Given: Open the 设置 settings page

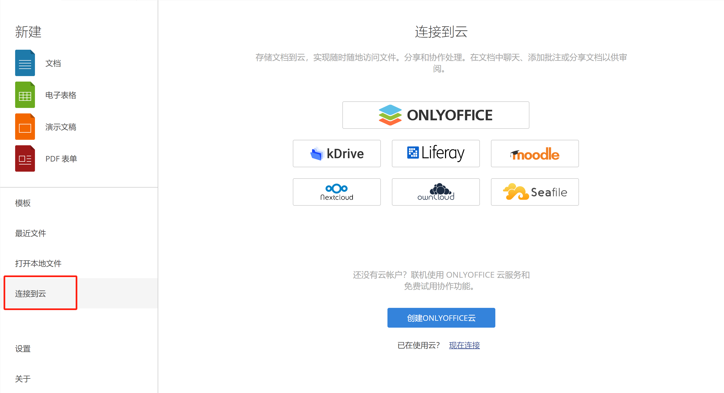Looking at the screenshot, I should (x=23, y=349).
